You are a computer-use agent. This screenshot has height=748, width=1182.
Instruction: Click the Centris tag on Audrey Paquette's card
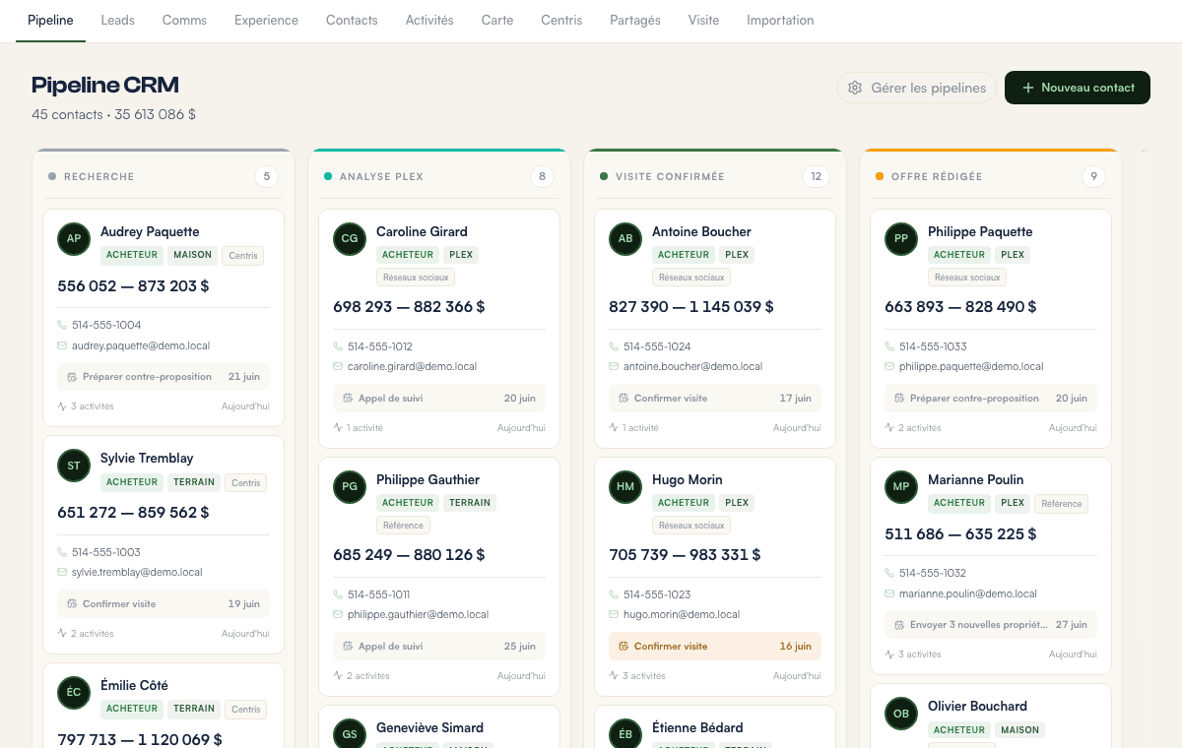coord(243,256)
